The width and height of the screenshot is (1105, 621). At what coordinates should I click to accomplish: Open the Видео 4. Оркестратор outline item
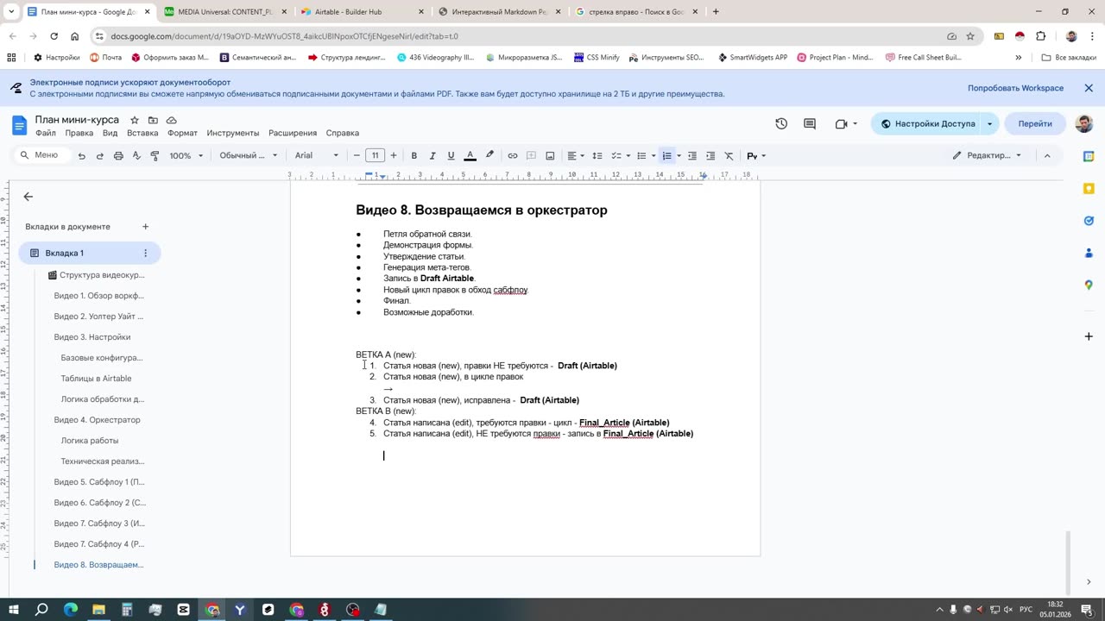(97, 420)
